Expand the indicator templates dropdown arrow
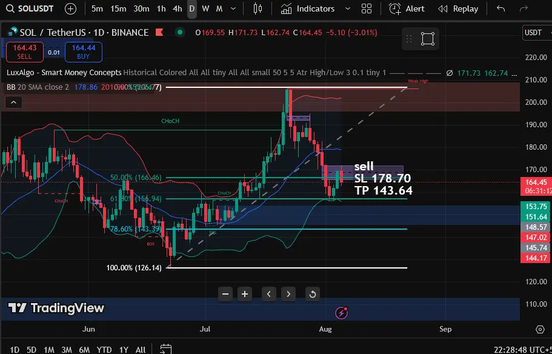Screen dimensions: 552x354 coord(347,9)
